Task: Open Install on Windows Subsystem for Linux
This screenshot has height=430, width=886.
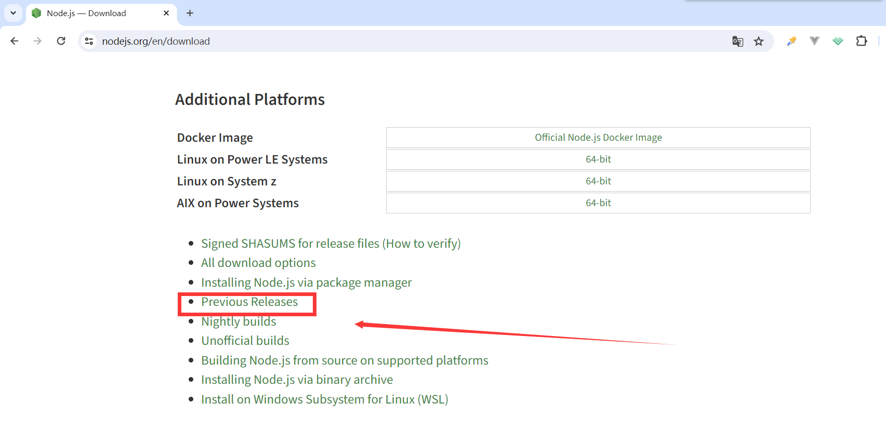Action: click(x=325, y=399)
